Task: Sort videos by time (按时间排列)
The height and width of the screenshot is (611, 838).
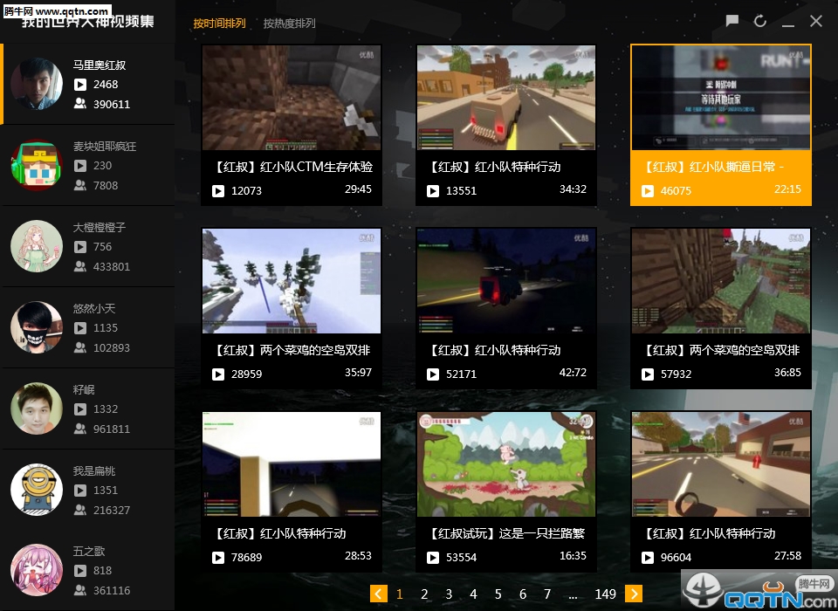Action: coord(219,23)
